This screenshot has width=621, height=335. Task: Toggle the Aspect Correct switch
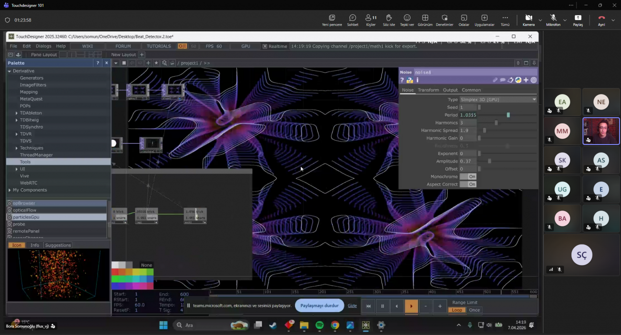point(468,184)
